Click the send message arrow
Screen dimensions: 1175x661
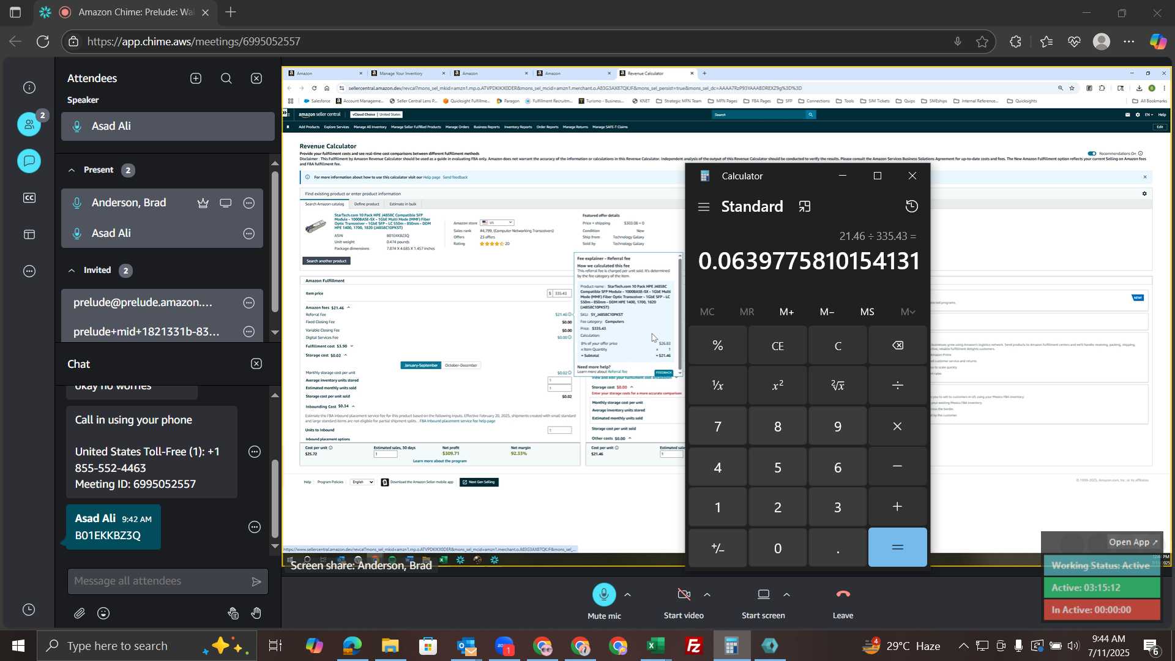pyautogui.click(x=256, y=581)
